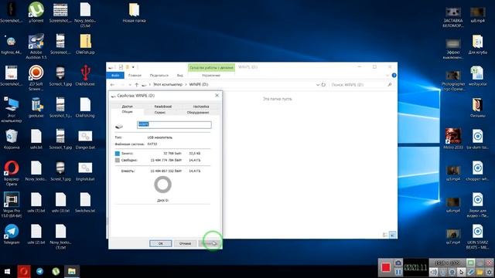
Task: Open recorder output folder icon
Action: (480, 272)
